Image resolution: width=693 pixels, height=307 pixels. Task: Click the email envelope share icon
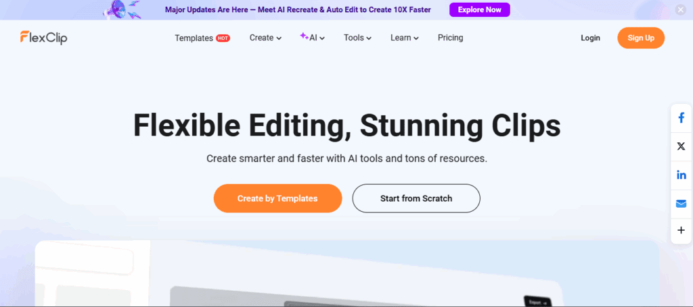pyautogui.click(x=681, y=203)
